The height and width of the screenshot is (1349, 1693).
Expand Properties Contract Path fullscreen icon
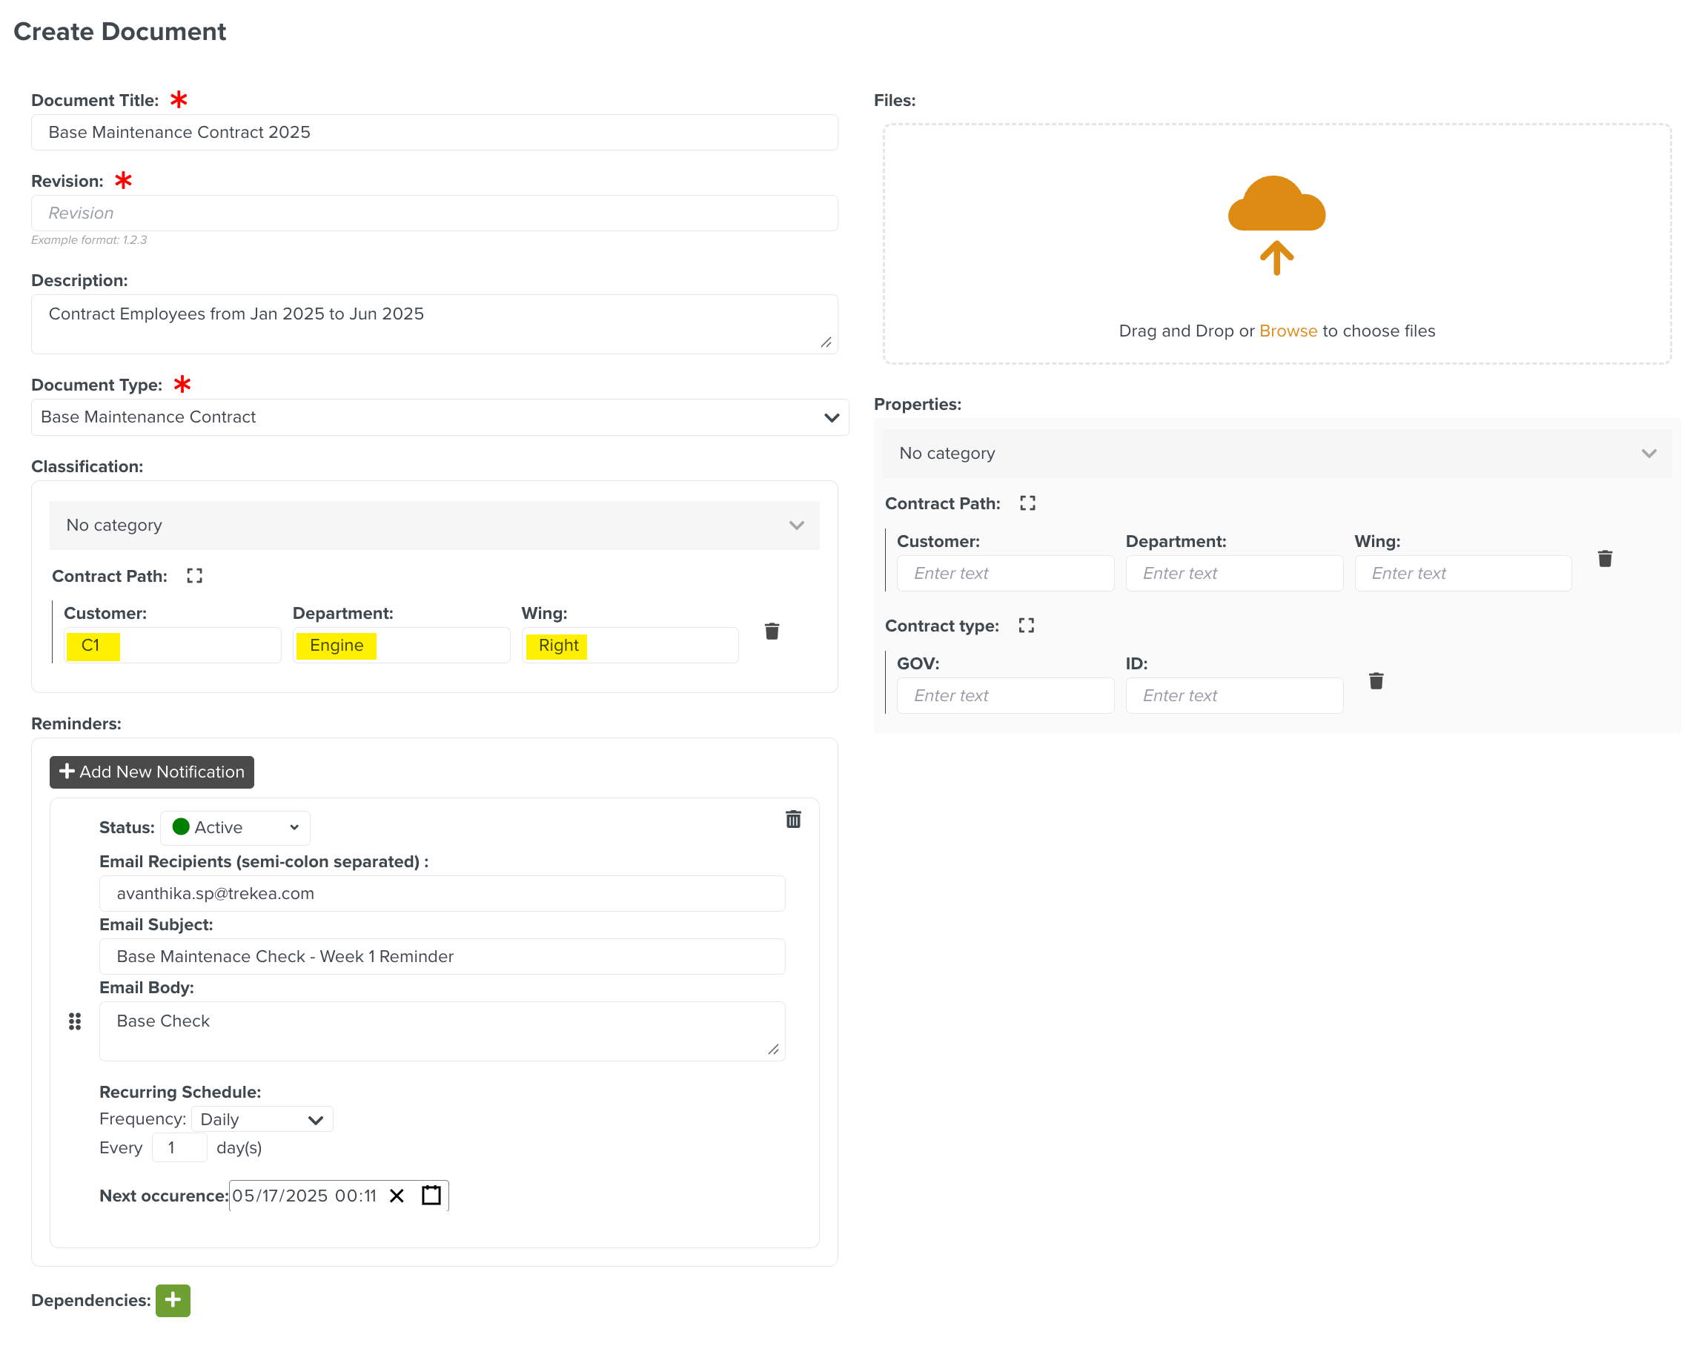(1027, 503)
